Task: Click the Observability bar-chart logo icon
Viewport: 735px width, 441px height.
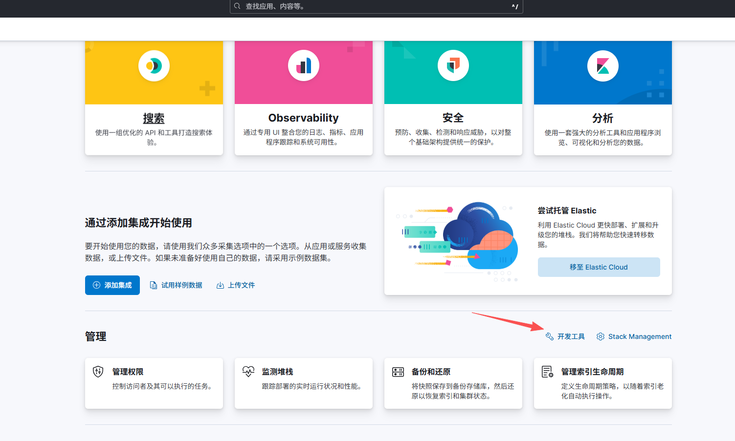Action: [x=304, y=65]
